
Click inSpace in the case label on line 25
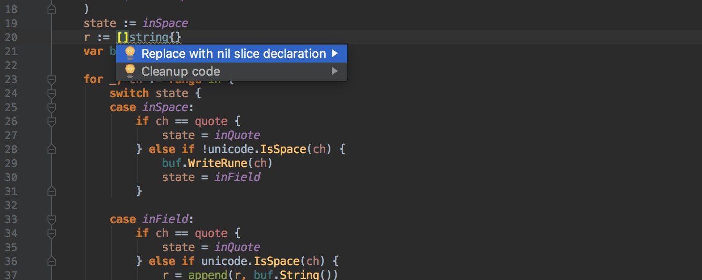pos(165,107)
